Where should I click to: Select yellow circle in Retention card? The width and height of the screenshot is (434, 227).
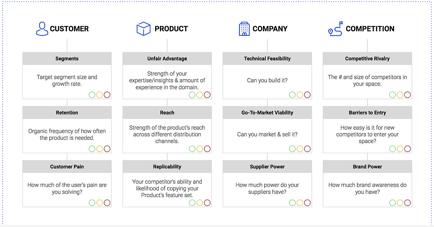tap(99, 149)
